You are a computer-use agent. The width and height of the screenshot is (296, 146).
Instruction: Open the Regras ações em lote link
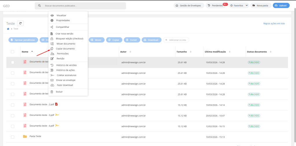(274, 23)
